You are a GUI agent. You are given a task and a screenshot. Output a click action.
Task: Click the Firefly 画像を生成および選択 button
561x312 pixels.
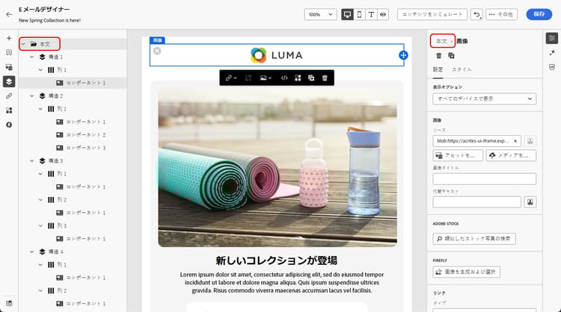click(x=466, y=272)
